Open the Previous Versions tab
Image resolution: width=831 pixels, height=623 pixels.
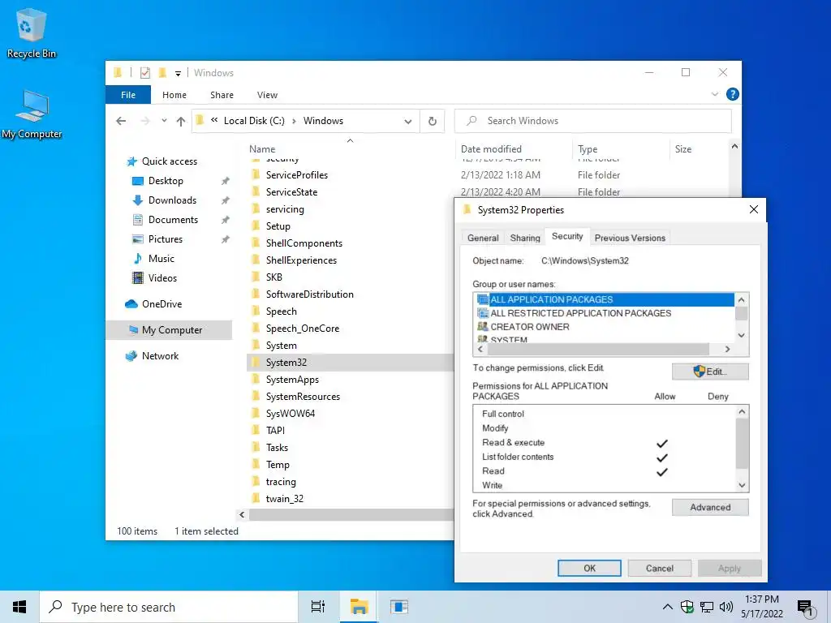(630, 238)
